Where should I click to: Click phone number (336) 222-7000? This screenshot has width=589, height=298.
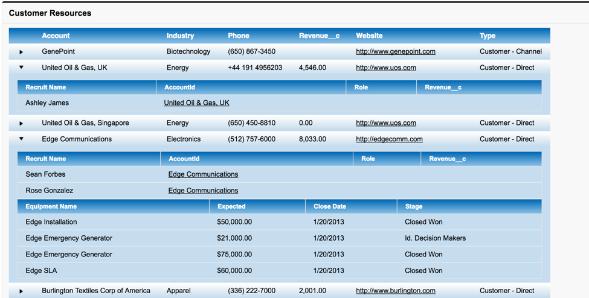tap(251, 291)
